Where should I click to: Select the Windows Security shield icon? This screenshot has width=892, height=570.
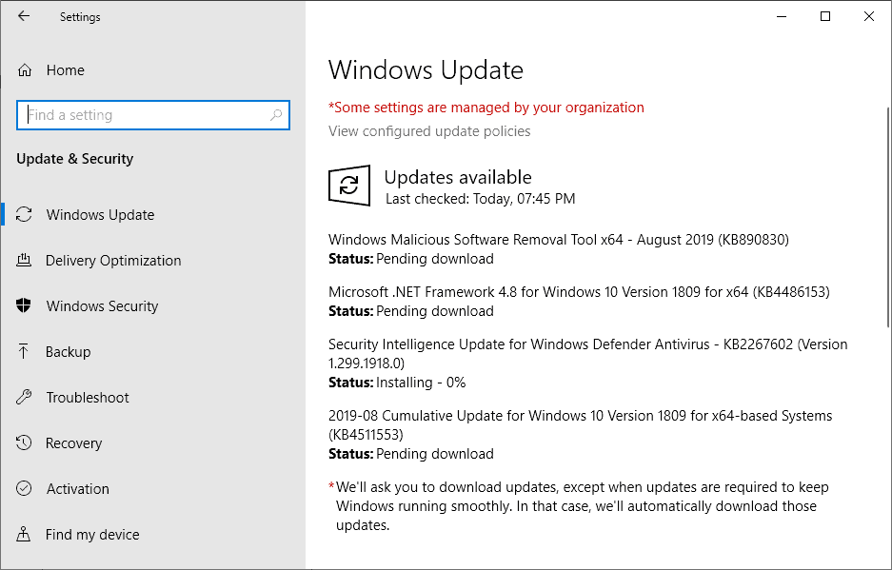coord(27,305)
